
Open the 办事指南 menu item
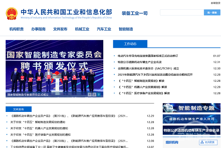coord(38,29)
